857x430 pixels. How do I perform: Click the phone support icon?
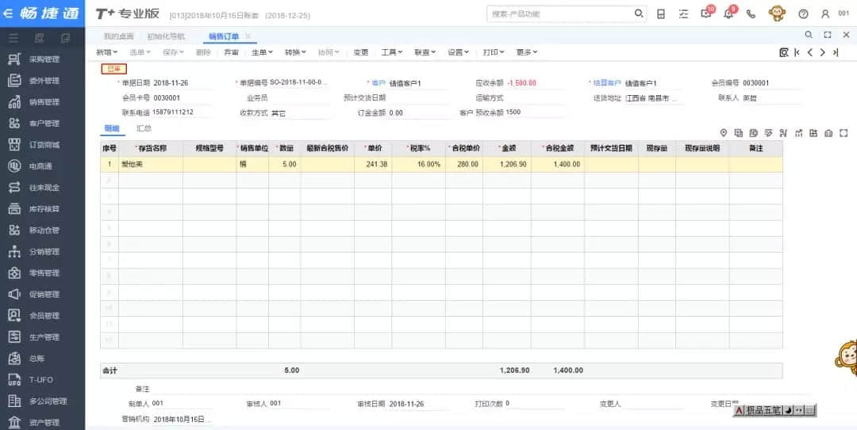tap(751, 14)
